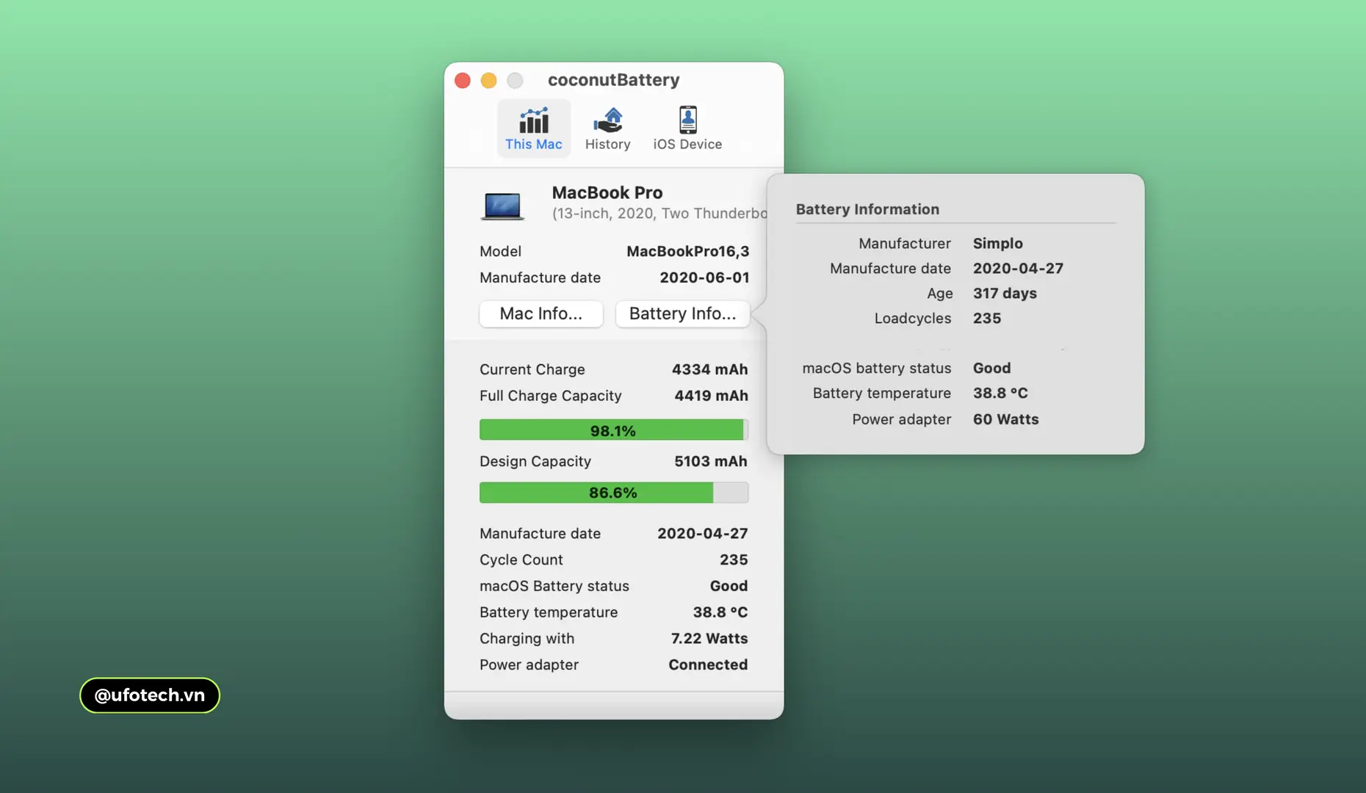The width and height of the screenshot is (1366, 793).
Task: Click the 60 Watts power adapter value
Action: [x=1006, y=419]
